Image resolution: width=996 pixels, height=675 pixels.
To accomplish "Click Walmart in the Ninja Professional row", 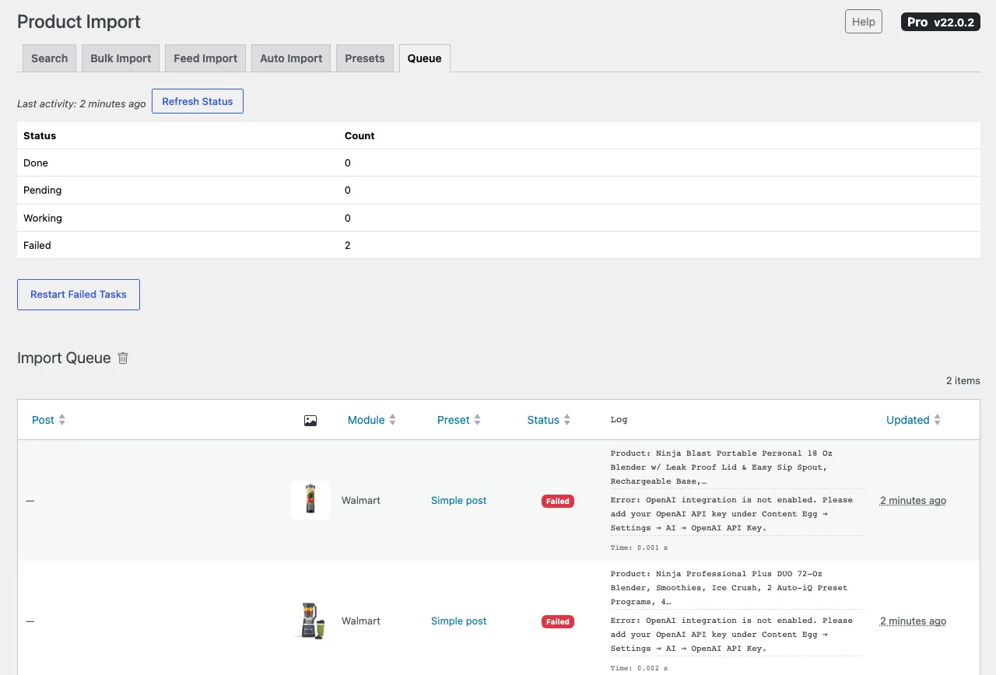I will pos(361,621).
